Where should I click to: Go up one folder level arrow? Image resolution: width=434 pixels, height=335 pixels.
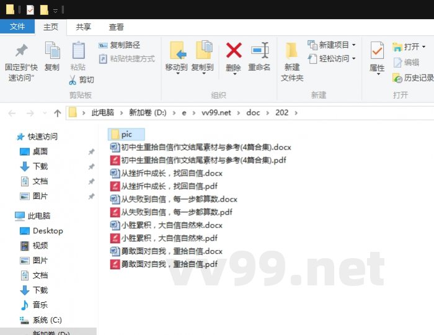pos(57,113)
